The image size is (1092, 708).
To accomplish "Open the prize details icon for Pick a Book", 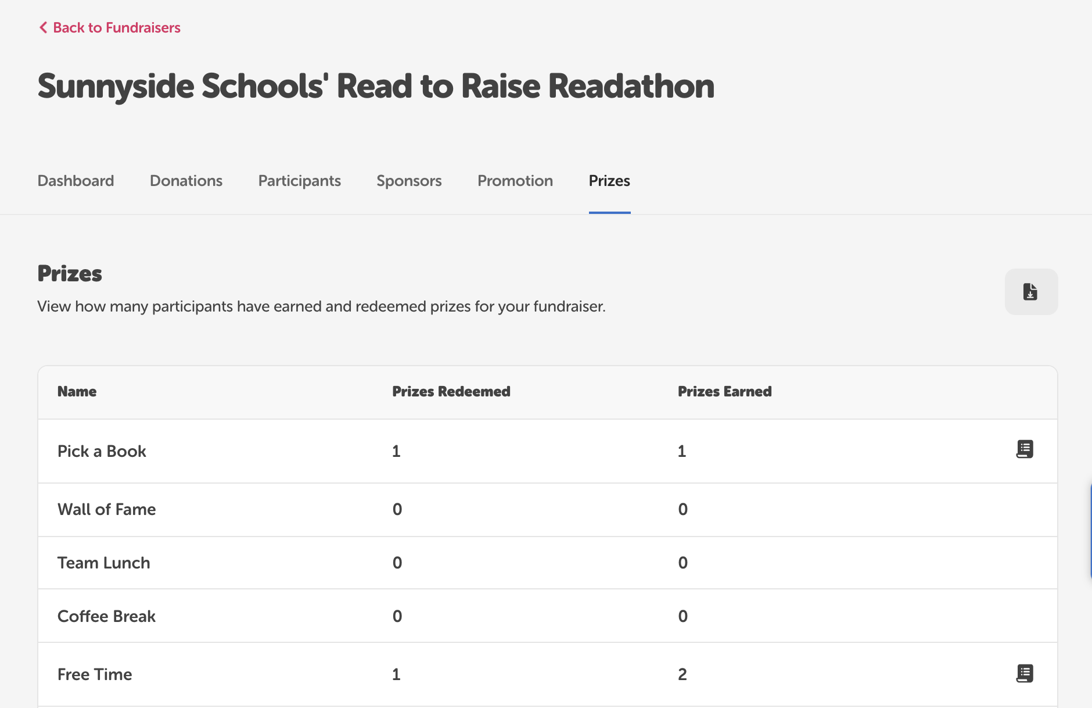I will click(1025, 449).
